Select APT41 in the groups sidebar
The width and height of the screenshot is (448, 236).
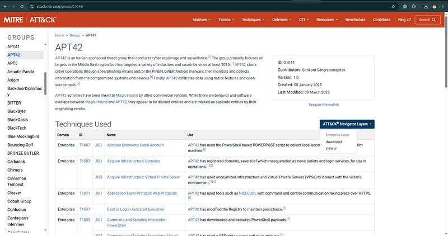13,46
